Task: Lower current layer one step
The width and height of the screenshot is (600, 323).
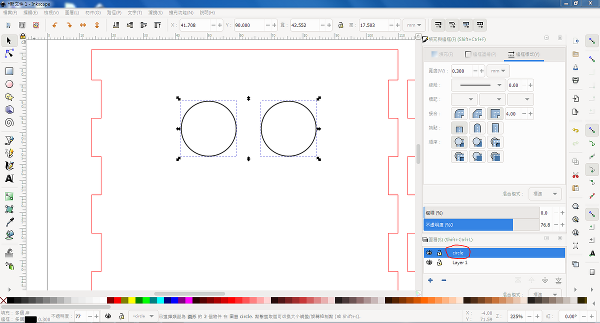Action: pyautogui.click(x=545, y=280)
